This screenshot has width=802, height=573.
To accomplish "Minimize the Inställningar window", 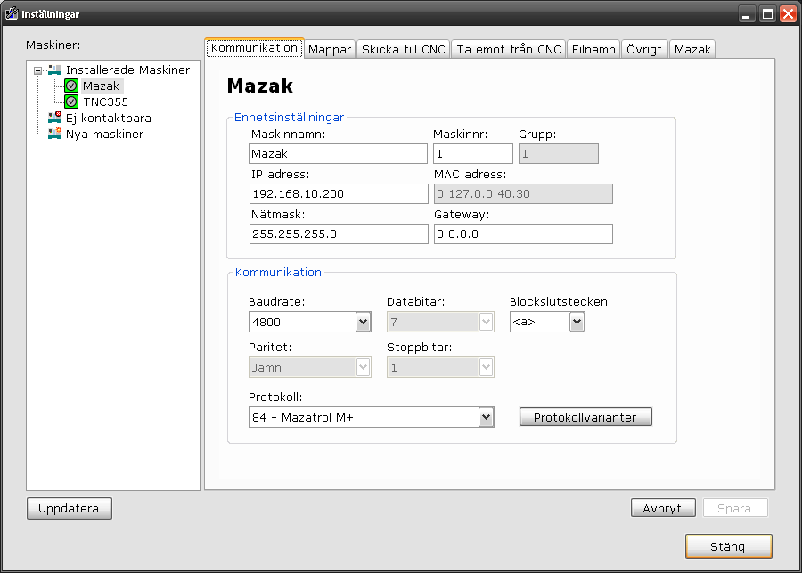I will 747,14.
